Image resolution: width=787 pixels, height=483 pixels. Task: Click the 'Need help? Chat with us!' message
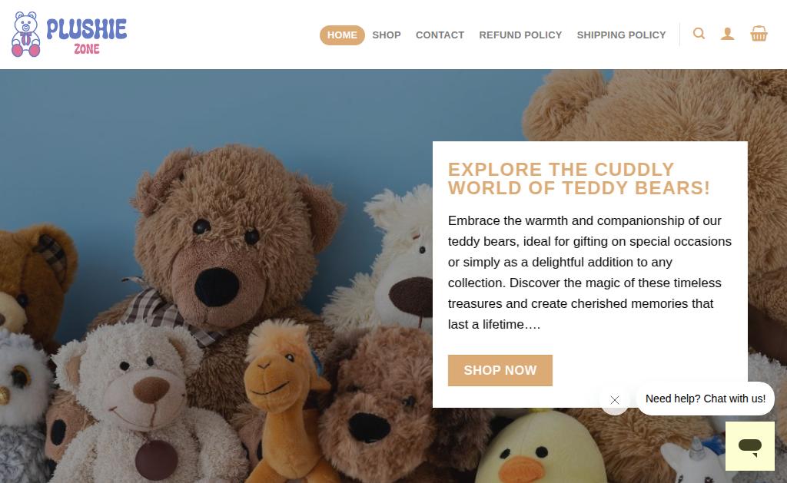706,399
